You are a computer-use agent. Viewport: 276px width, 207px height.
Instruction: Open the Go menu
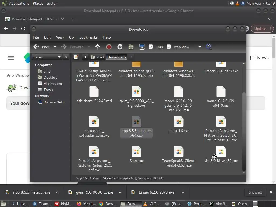coord(71,37)
